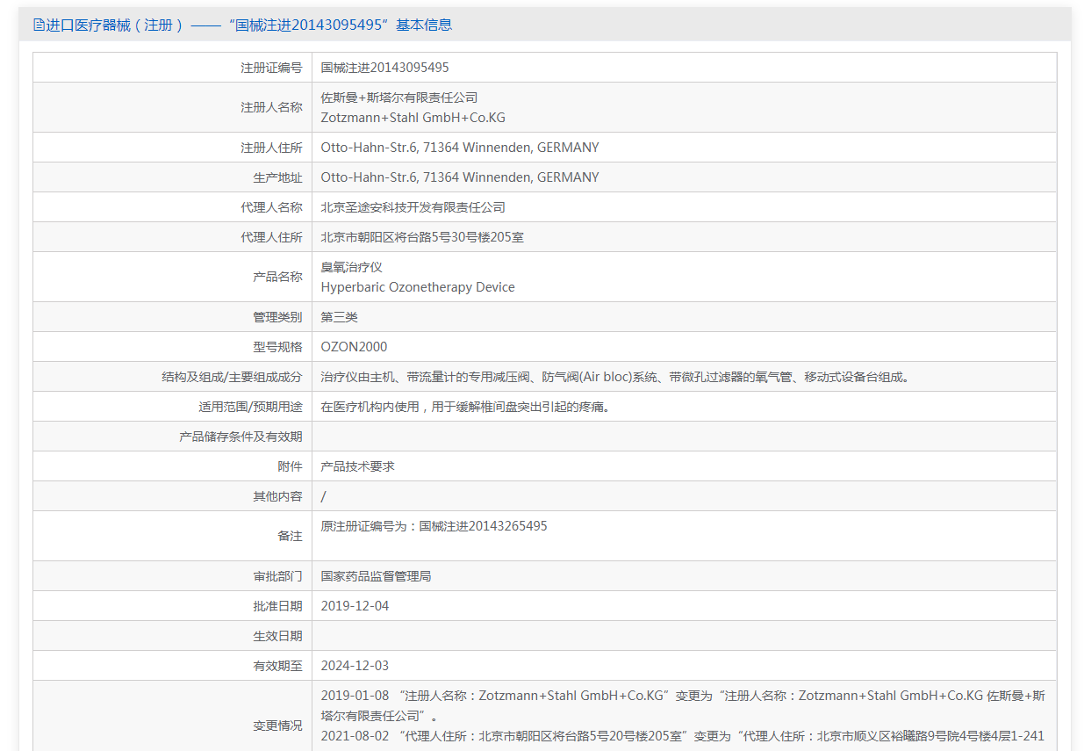This screenshot has height=751, width=1084.
Task: Click the 注册证编号 label cell
Action: click(x=172, y=68)
